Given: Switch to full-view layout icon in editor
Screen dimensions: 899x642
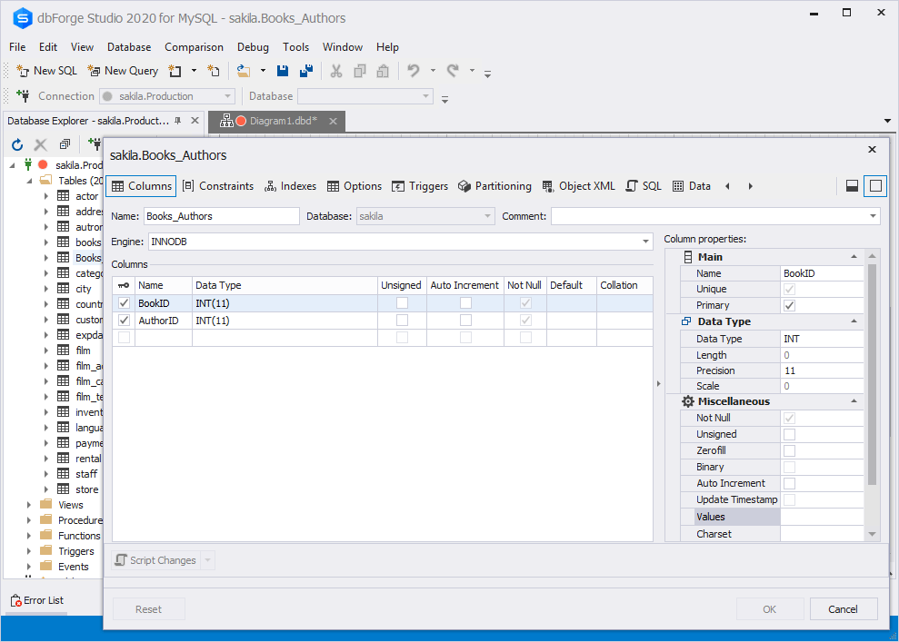Looking at the screenshot, I should [875, 185].
